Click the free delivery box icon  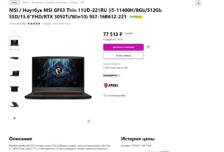pos(105,96)
